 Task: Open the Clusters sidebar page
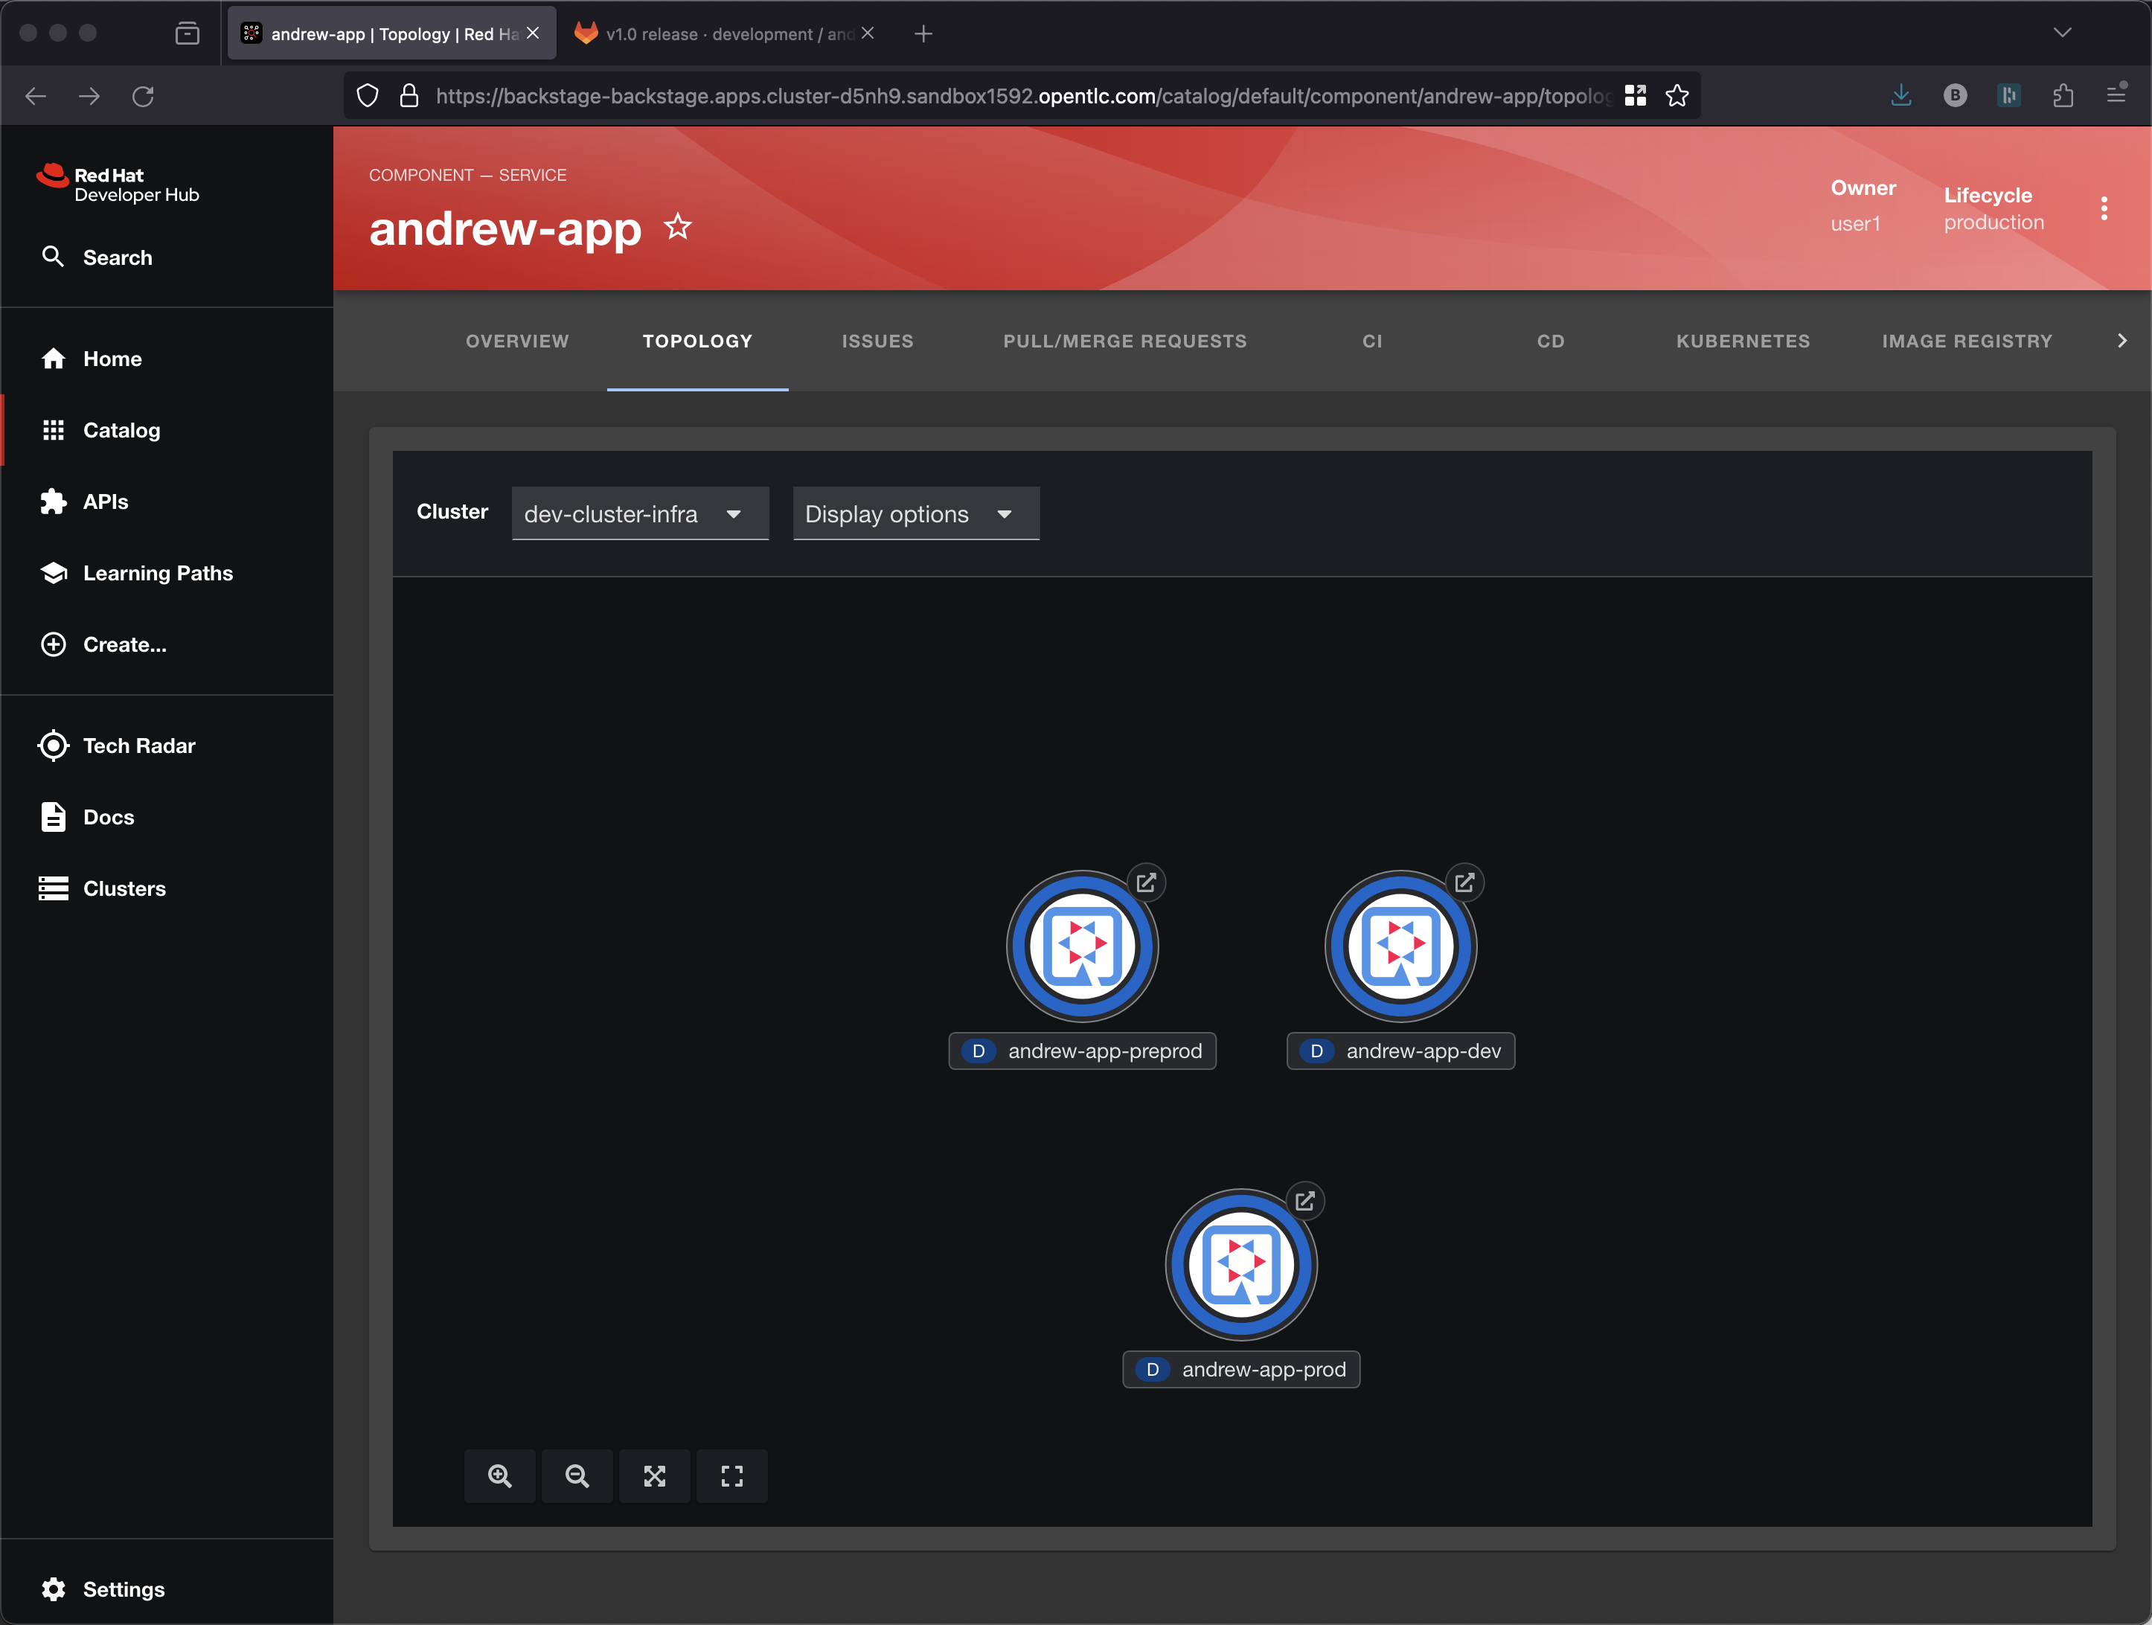124,888
